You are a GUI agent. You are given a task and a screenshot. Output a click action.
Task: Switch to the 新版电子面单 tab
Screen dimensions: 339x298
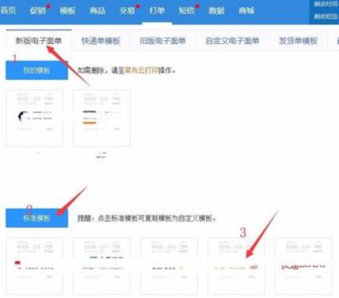click(39, 41)
